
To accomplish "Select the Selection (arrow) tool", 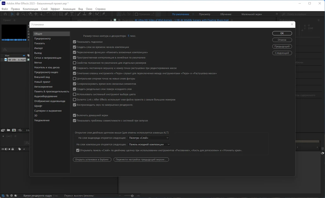I will pyautogui.click(x=12, y=14).
